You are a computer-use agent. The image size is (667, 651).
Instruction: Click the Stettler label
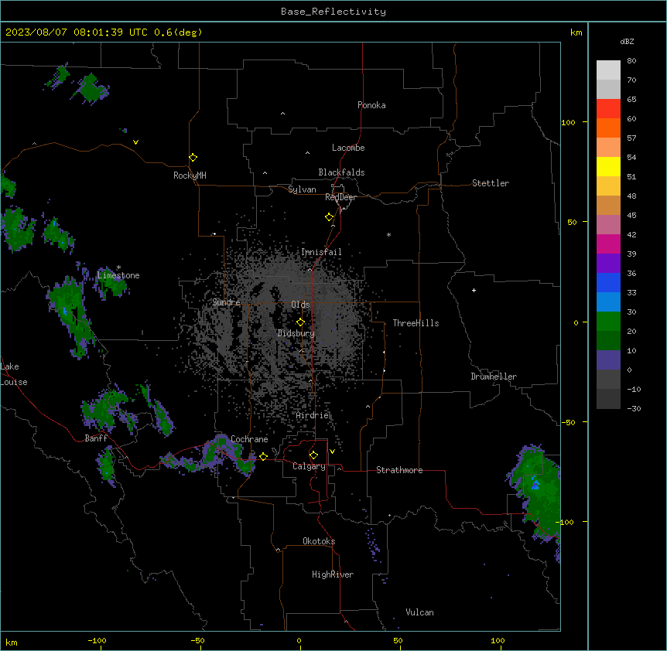point(491,183)
